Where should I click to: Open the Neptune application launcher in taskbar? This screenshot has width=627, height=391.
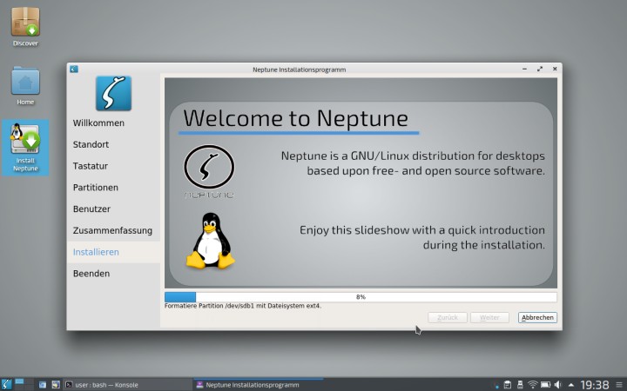(x=6, y=385)
